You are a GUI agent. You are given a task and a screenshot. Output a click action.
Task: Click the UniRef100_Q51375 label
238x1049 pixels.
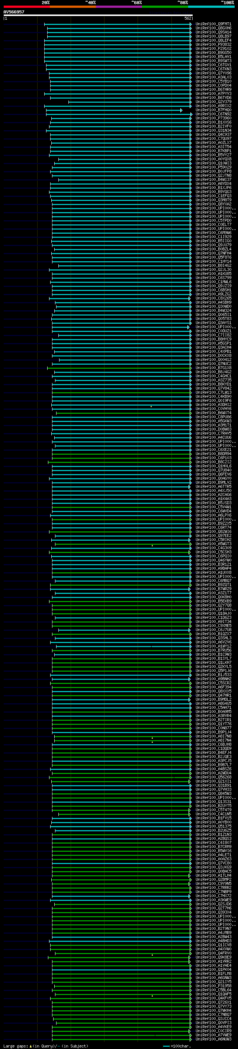pos(213,826)
